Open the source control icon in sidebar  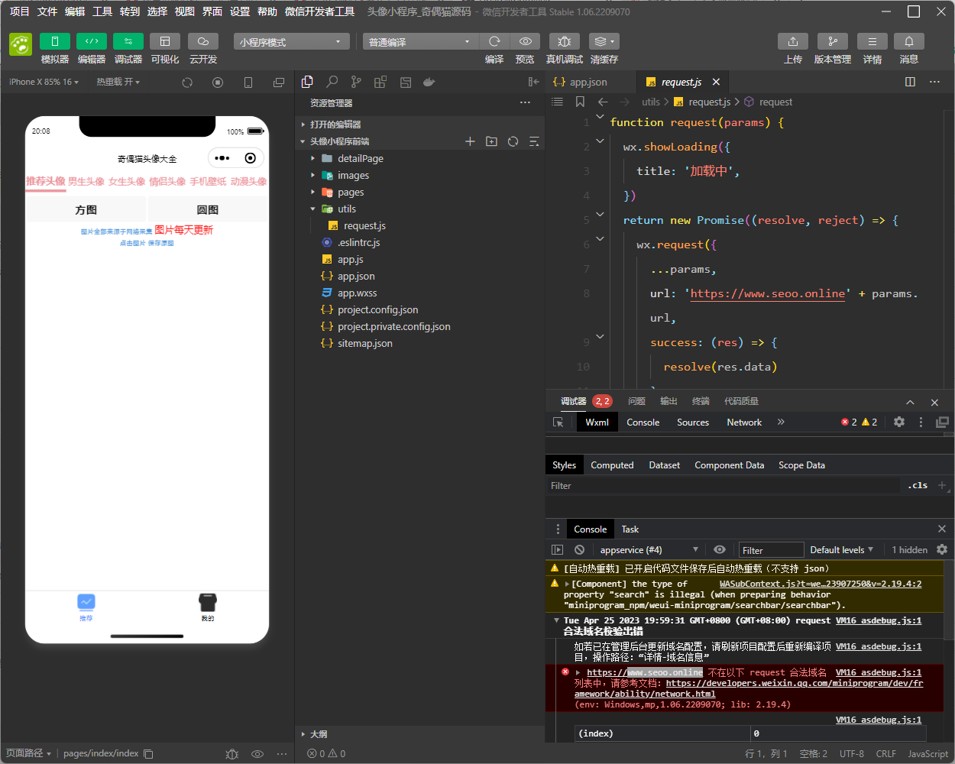tap(356, 82)
